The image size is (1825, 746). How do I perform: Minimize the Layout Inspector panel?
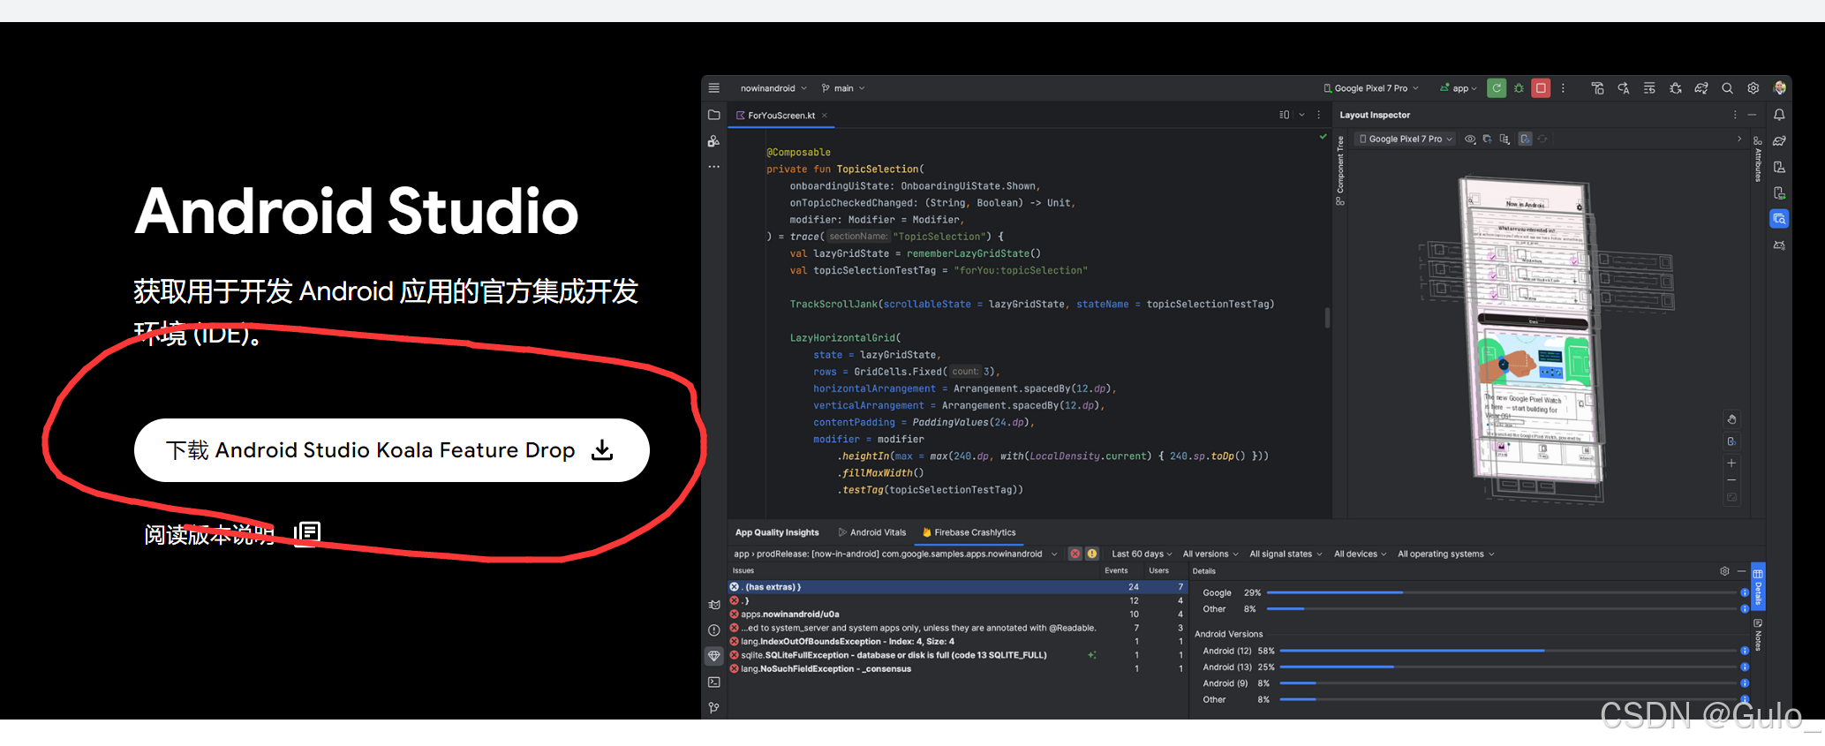tap(1753, 115)
